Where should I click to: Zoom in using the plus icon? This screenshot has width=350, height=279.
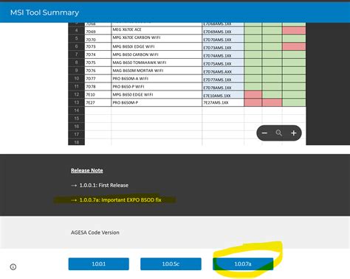pos(294,133)
